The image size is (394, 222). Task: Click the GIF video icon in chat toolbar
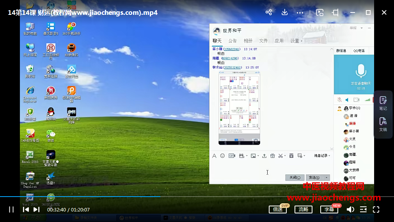(232, 156)
